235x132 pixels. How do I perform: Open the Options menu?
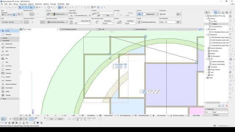point(31,4)
